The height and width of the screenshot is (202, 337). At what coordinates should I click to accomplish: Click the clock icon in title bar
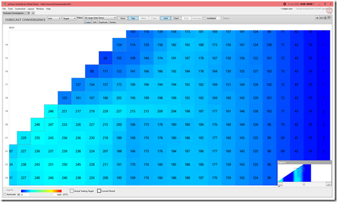pyautogui.click(x=285, y=4)
